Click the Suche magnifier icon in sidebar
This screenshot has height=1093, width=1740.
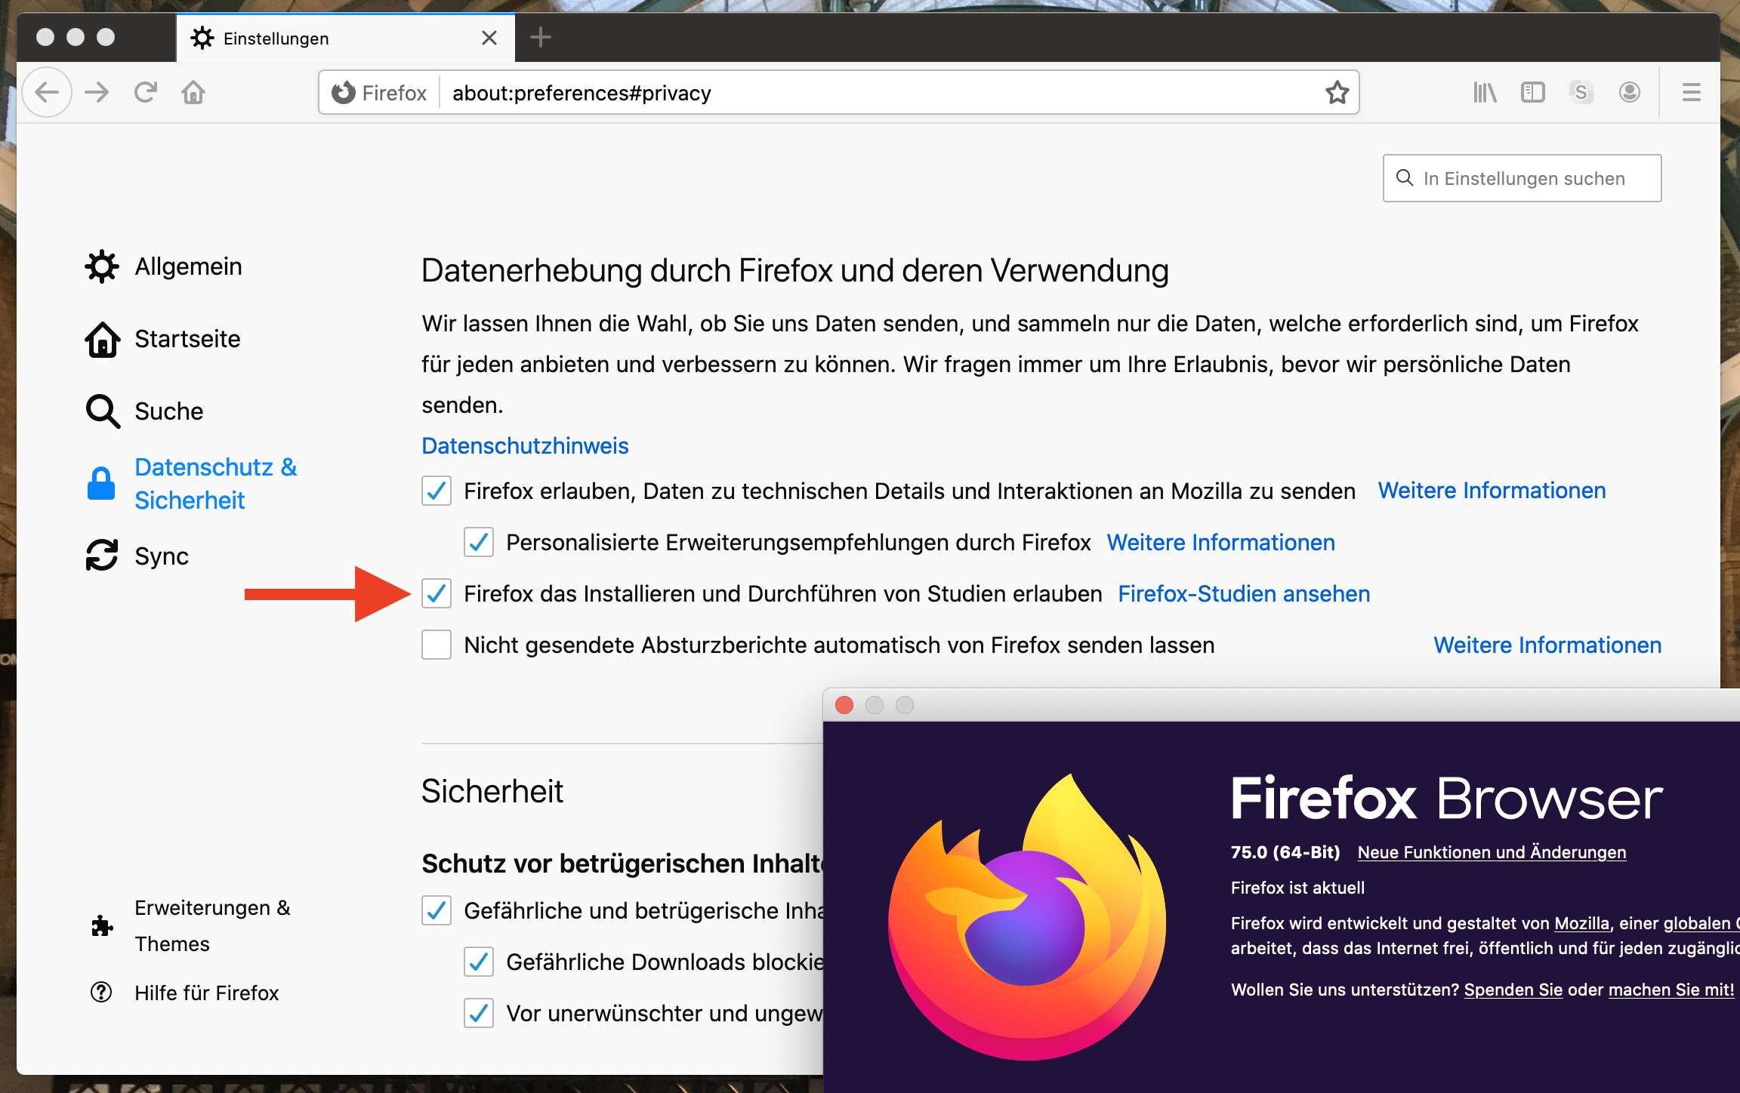point(103,411)
